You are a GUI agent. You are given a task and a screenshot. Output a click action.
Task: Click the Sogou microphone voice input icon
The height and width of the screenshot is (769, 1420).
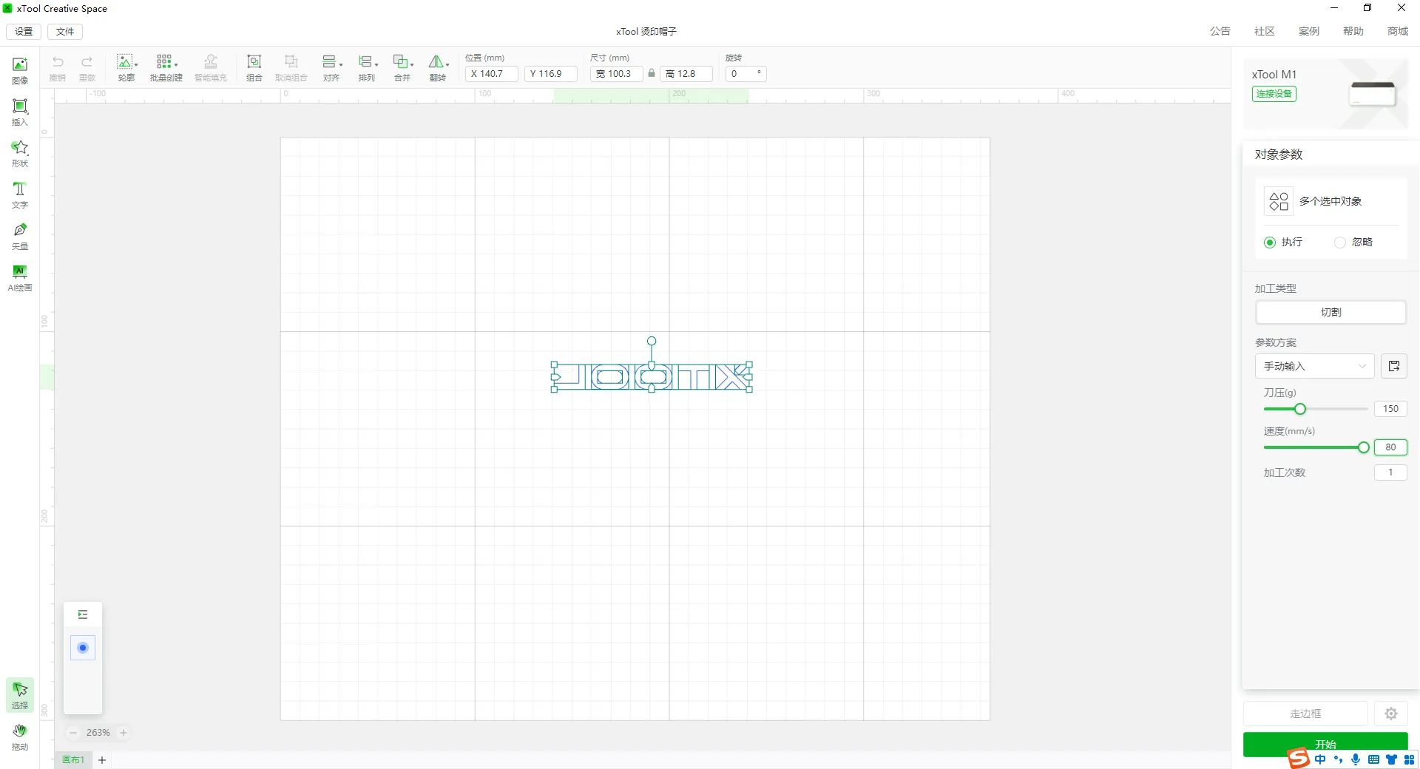coord(1356,759)
